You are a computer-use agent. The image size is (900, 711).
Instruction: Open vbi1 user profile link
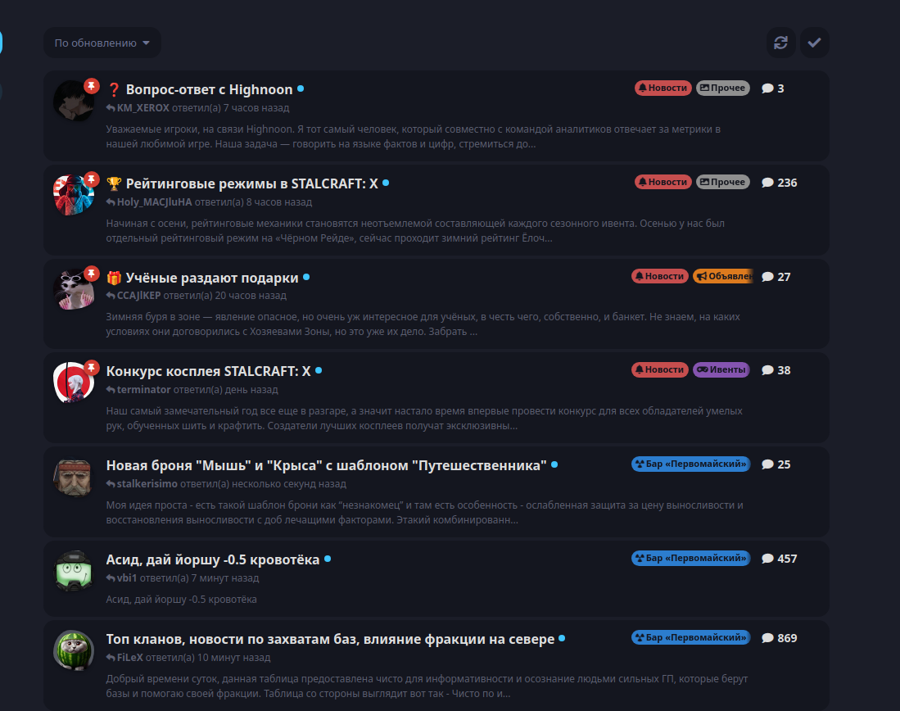click(127, 578)
